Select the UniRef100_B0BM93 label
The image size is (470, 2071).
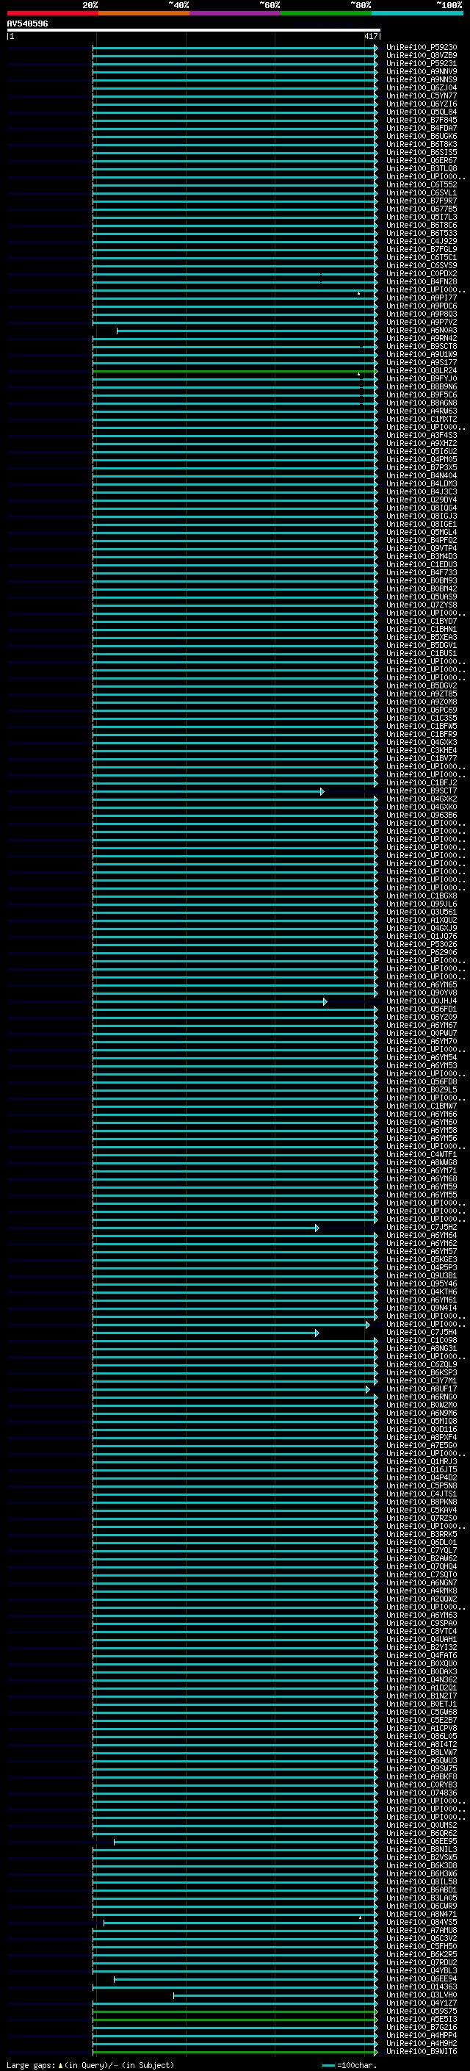click(421, 580)
